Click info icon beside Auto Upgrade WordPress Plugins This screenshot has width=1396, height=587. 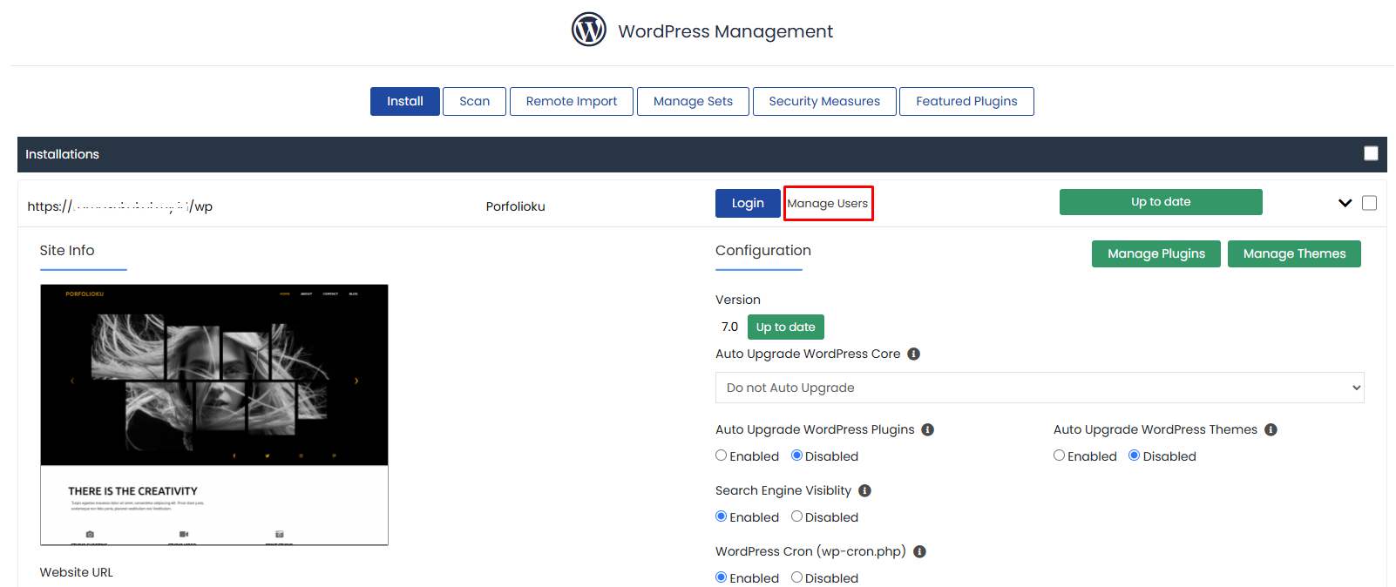(x=927, y=429)
